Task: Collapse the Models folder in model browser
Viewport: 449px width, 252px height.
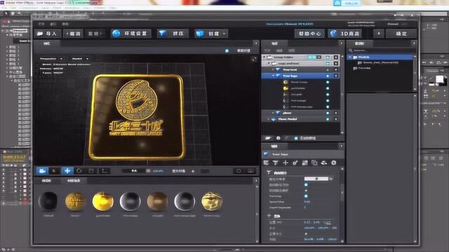Action: tap(350, 57)
